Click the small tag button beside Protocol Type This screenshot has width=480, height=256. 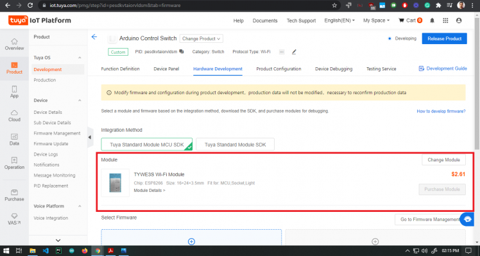(282, 52)
